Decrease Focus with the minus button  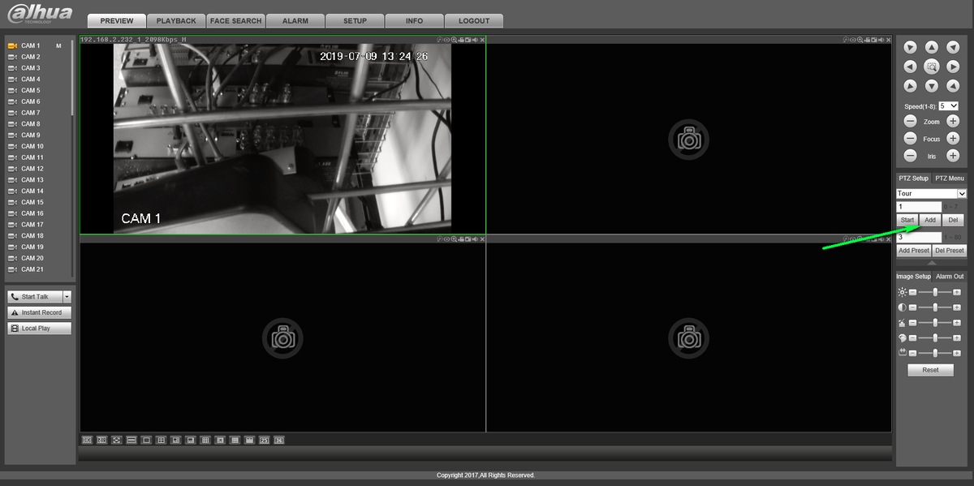(x=911, y=139)
